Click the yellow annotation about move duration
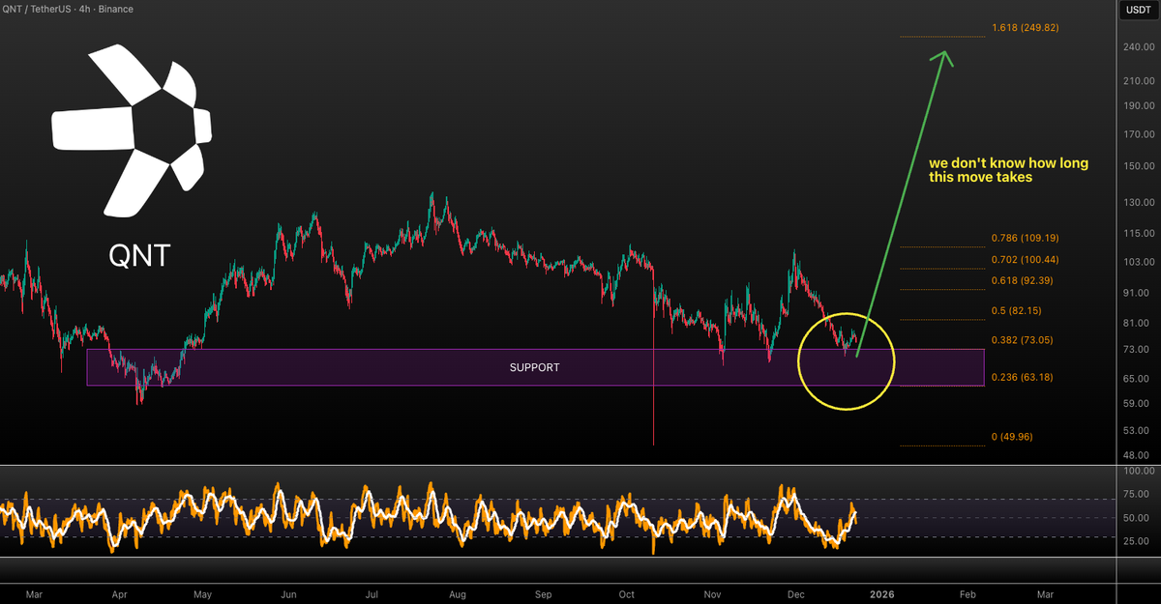Screen dimensions: 1161x604 [x=1008, y=170]
